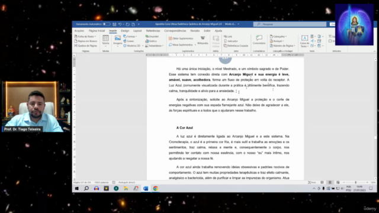Save the document with floppy icon
The height and width of the screenshot is (213, 379).
click(114, 24)
